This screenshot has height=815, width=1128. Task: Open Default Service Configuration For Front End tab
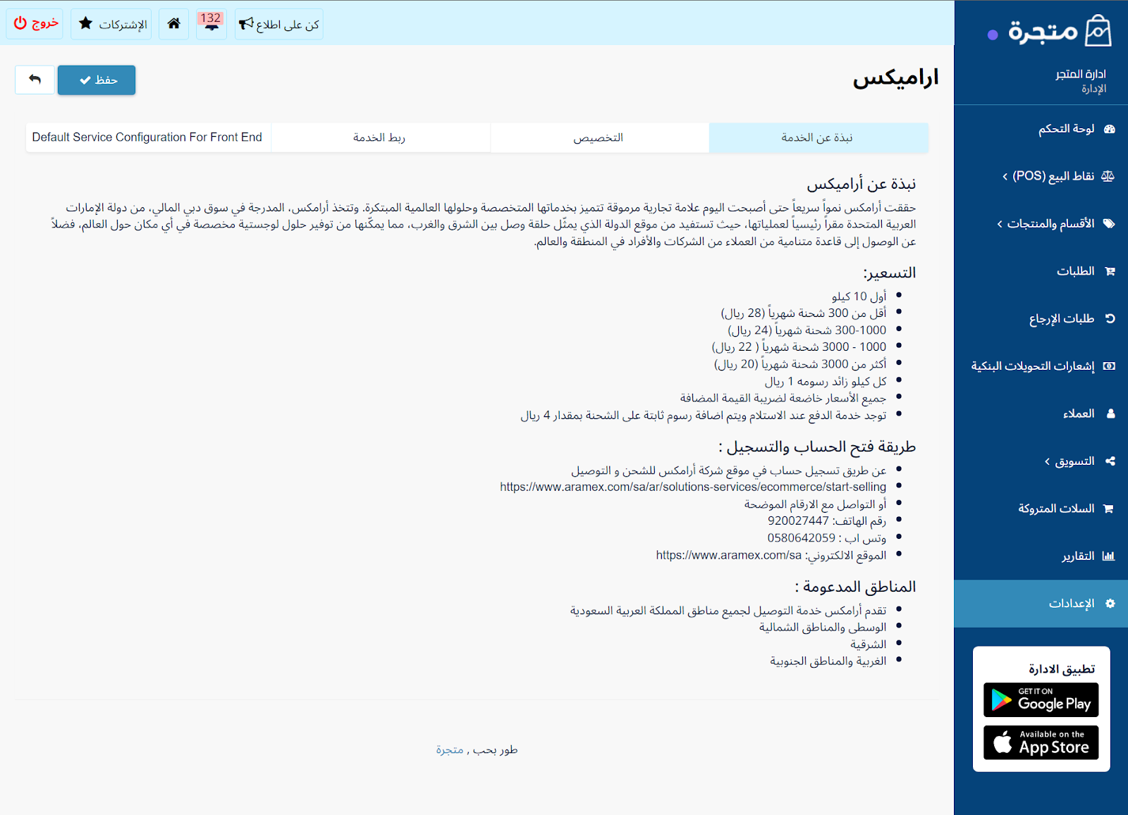pos(147,137)
